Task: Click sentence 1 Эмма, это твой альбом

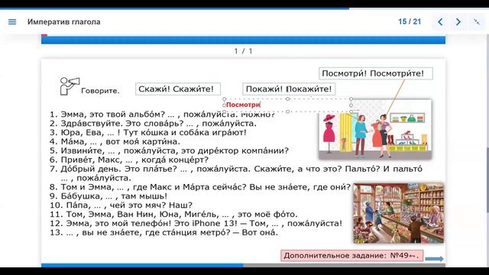Action: point(162,115)
